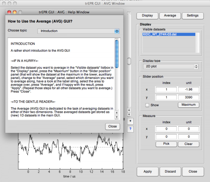Click the INTRODUCTION heading in help text
The image size is (210, 182).
23,44
